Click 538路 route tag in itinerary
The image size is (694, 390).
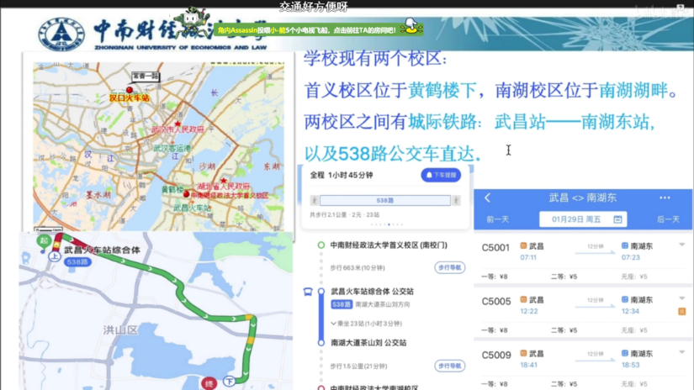pos(342,304)
